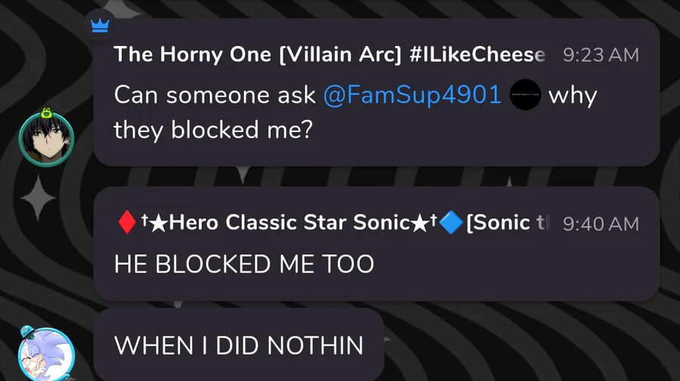Click the "Hero Classic Star Sonic" name text
Image resolution: width=680 pixels, height=381 pixels.
(x=289, y=223)
